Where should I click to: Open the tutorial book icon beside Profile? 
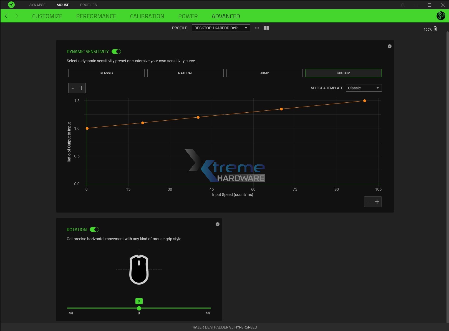[x=266, y=28]
